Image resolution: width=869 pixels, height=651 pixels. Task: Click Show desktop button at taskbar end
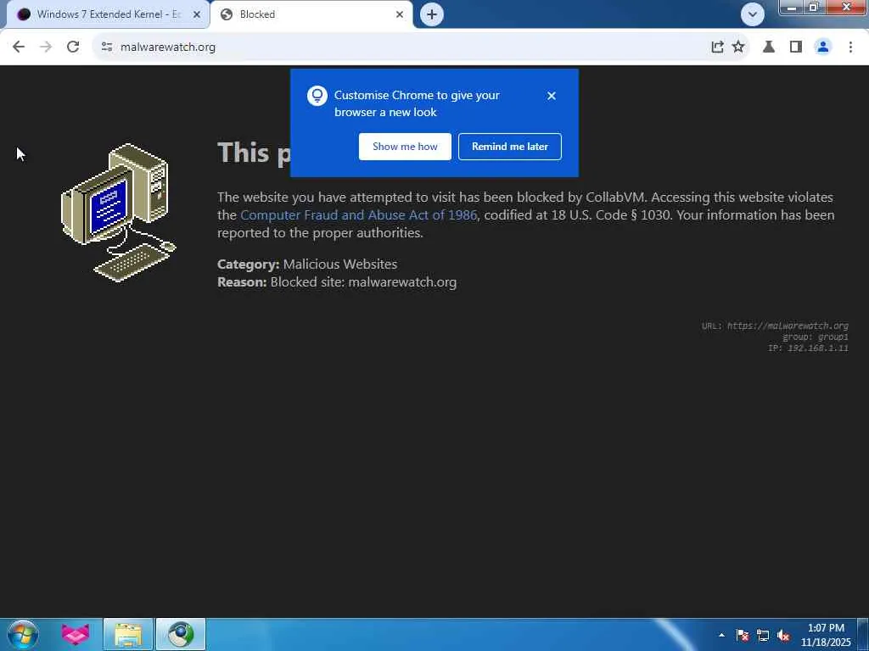pyautogui.click(x=863, y=634)
